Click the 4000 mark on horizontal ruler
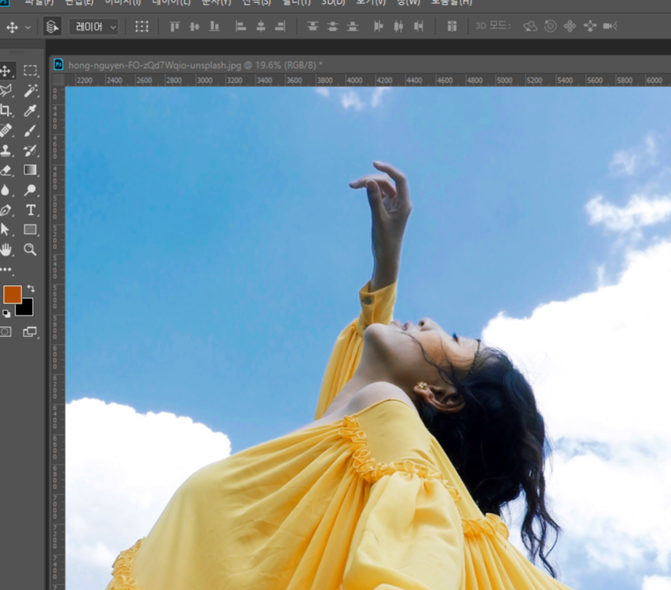Viewport: 671px width, 590px height. point(354,80)
